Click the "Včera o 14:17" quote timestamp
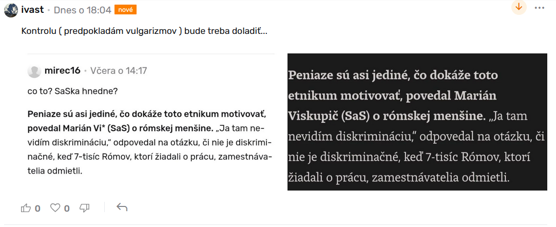The height and width of the screenshot is (227, 556). tap(119, 71)
